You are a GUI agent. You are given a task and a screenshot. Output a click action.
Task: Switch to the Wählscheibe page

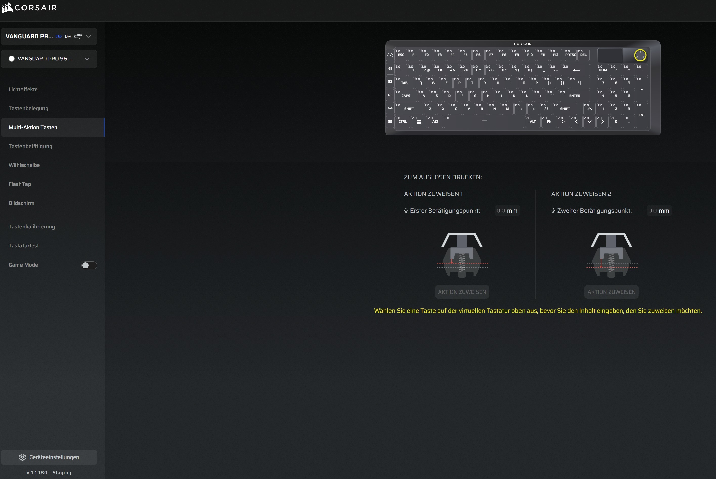(x=24, y=165)
